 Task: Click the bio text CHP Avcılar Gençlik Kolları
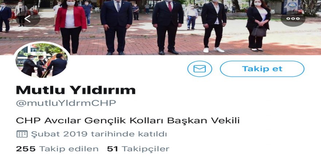pyautogui.click(x=128, y=121)
